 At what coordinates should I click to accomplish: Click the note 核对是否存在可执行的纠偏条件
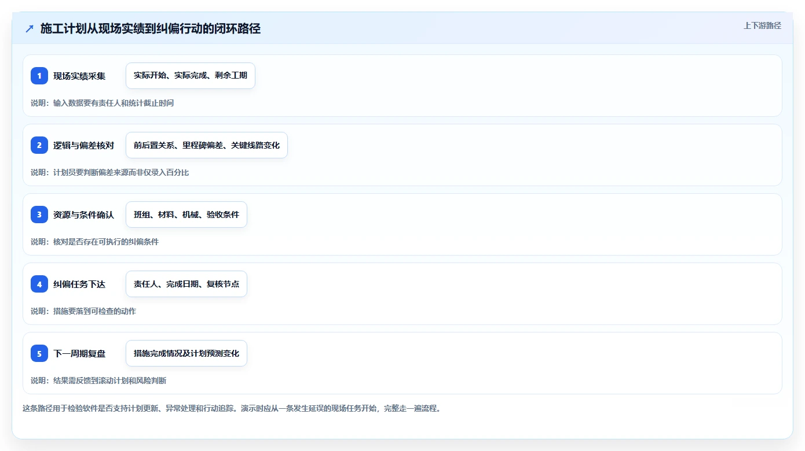pyautogui.click(x=106, y=242)
